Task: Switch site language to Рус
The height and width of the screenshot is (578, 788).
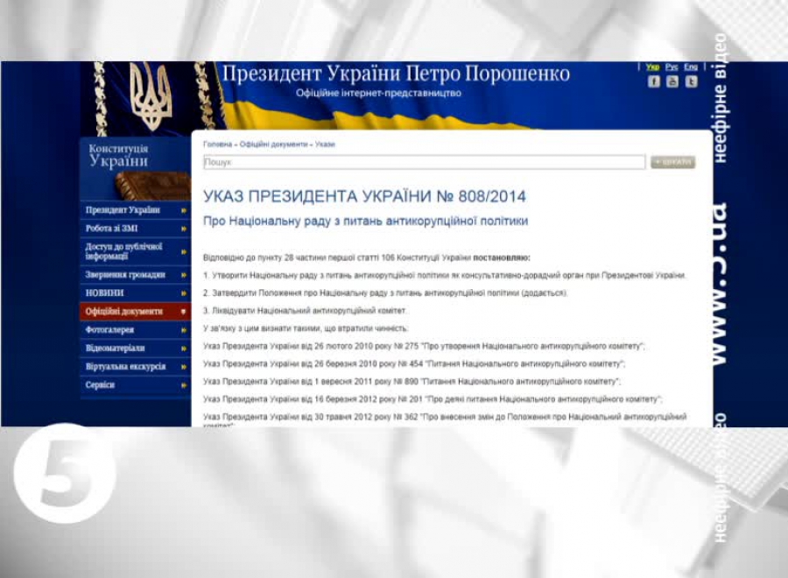Action: (x=672, y=67)
